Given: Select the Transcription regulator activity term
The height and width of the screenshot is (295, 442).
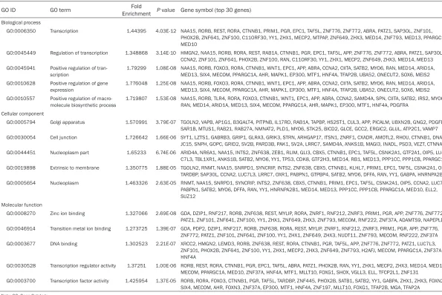Looking at the screenshot, I should pyautogui.click(x=83, y=265).
